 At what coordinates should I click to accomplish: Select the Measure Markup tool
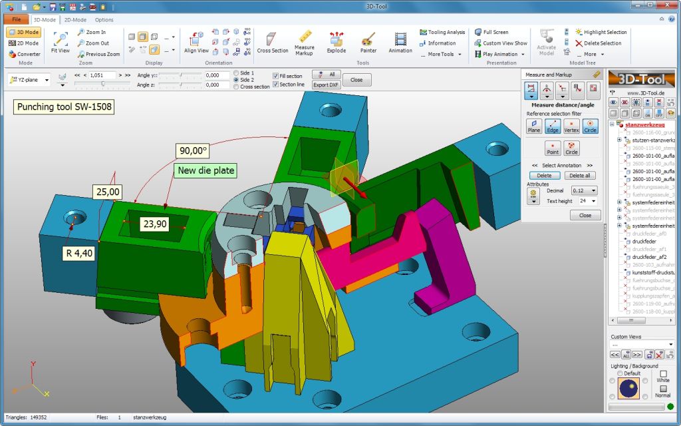[x=305, y=41]
